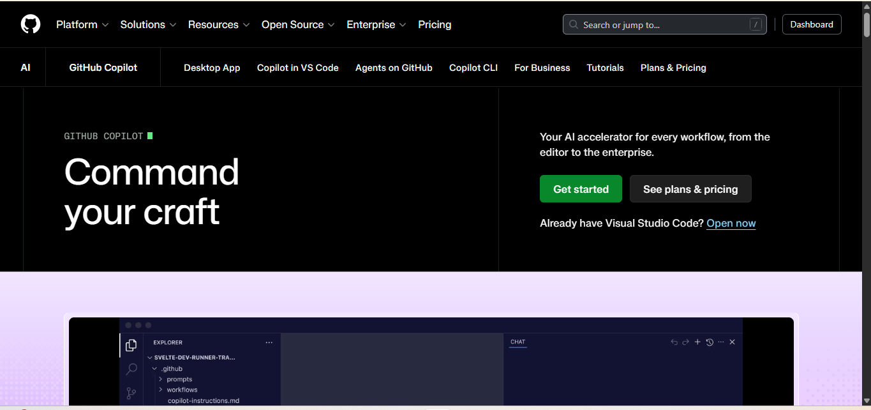Image resolution: width=871 pixels, height=410 pixels.
Task: Click the scrollbar up arrow
Action: pyautogui.click(x=867, y=5)
